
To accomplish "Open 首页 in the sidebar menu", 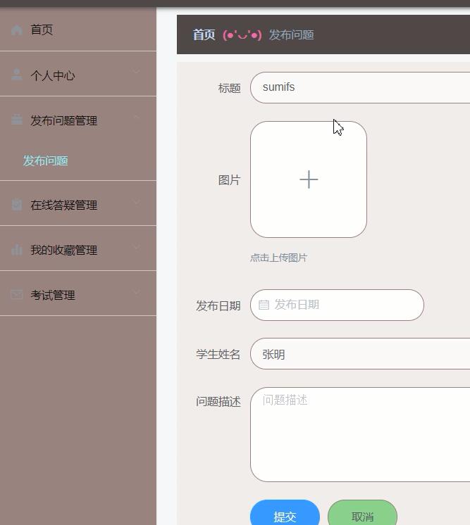I will tap(78, 30).
